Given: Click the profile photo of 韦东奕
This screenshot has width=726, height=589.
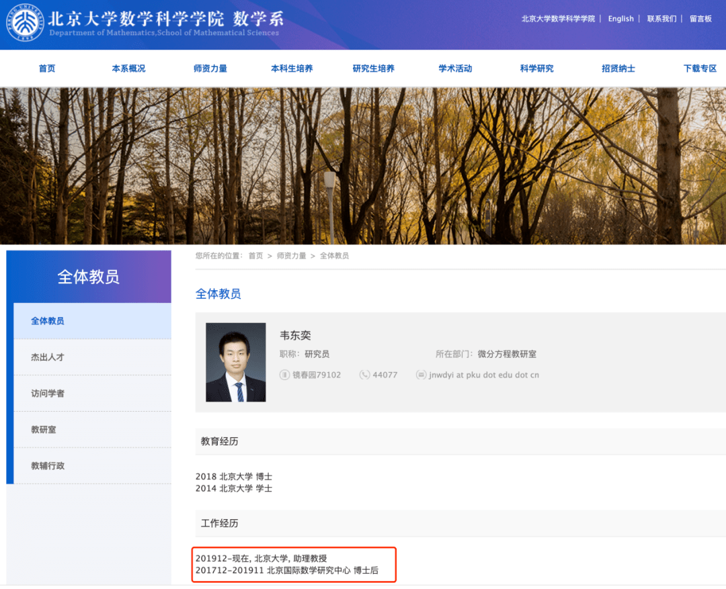Looking at the screenshot, I should (236, 363).
